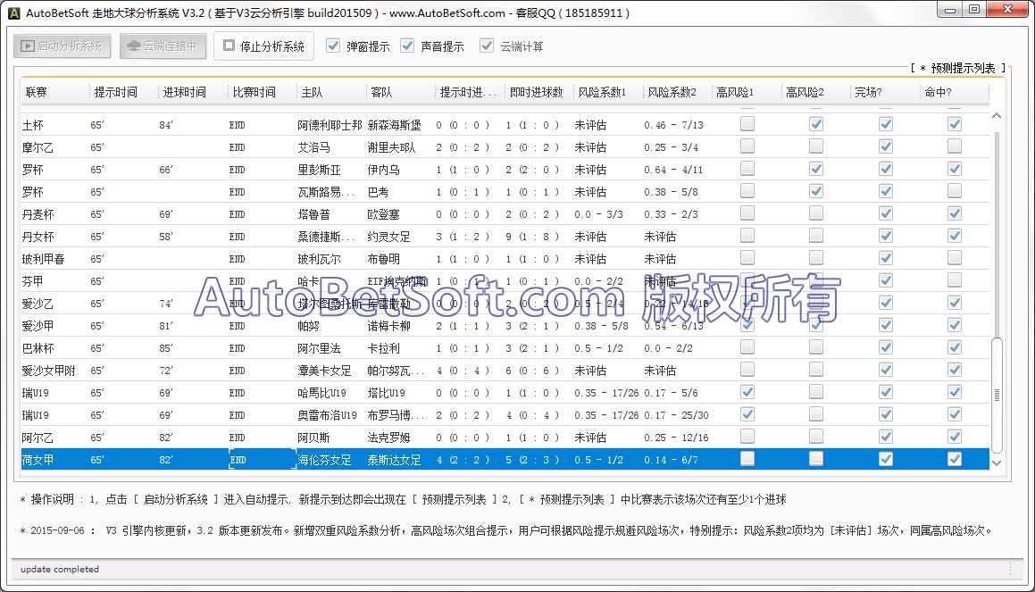Click the 预测提示列表 group label
The width and height of the screenshot is (1035, 592).
958,68
